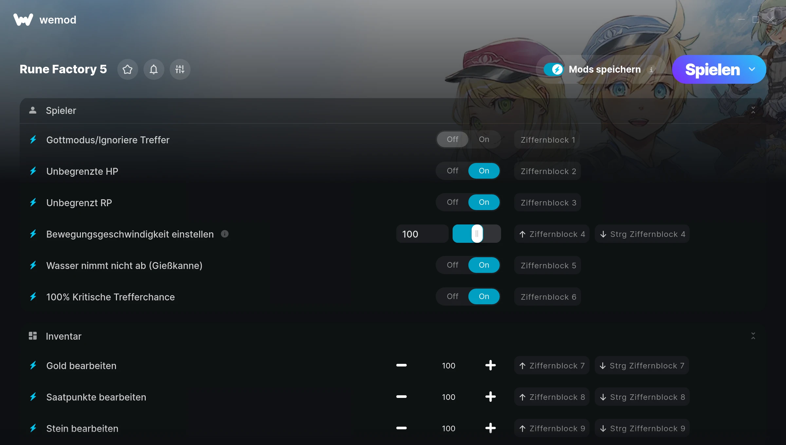
Task: Turn off 100% Kritische Trefferchance
Action: [x=453, y=296]
